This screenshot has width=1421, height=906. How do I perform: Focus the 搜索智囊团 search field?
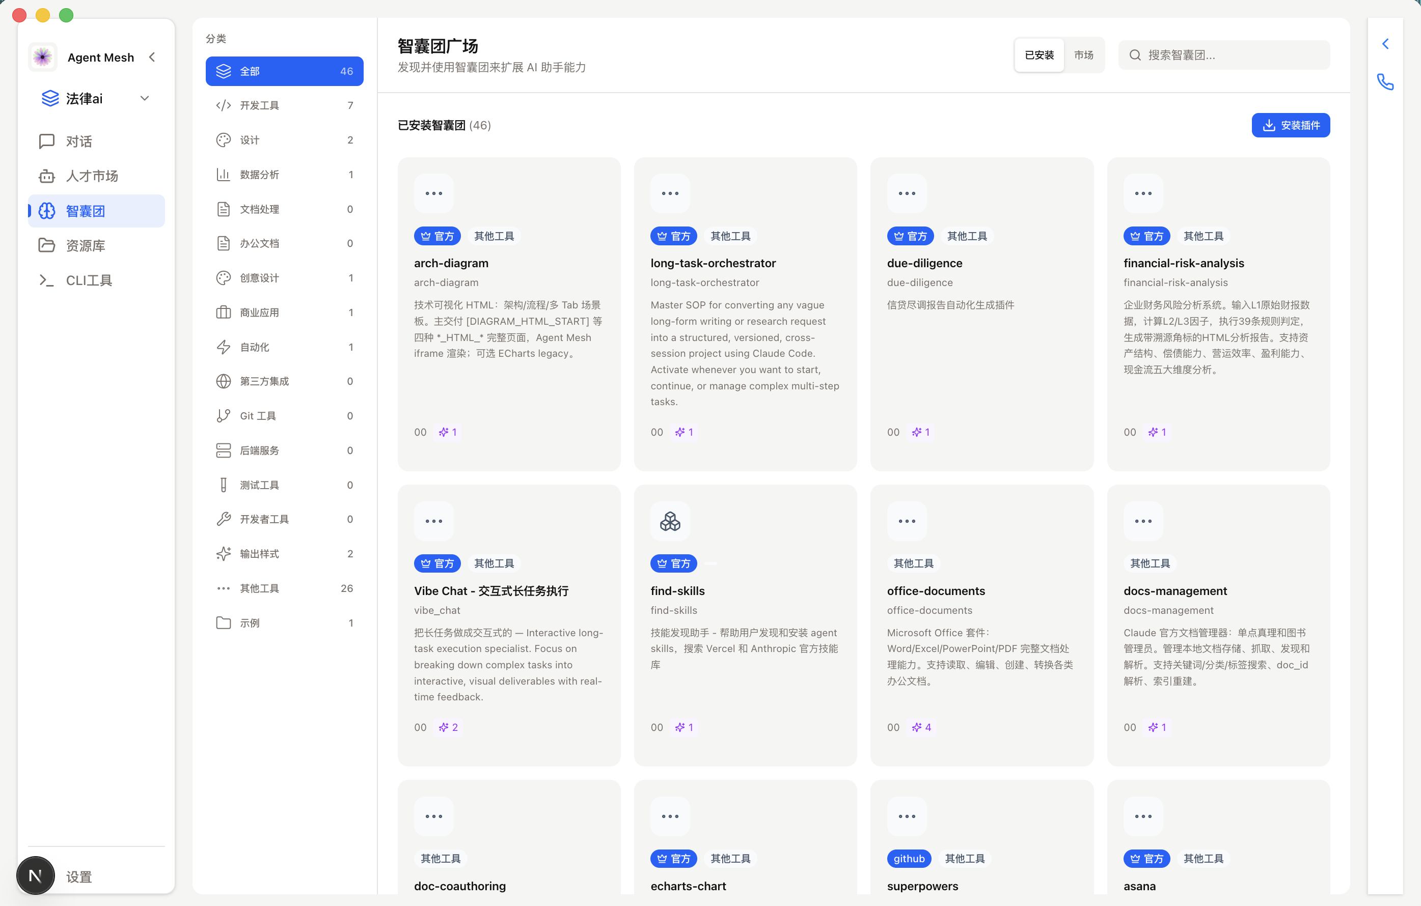click(x=1224, y=55)
